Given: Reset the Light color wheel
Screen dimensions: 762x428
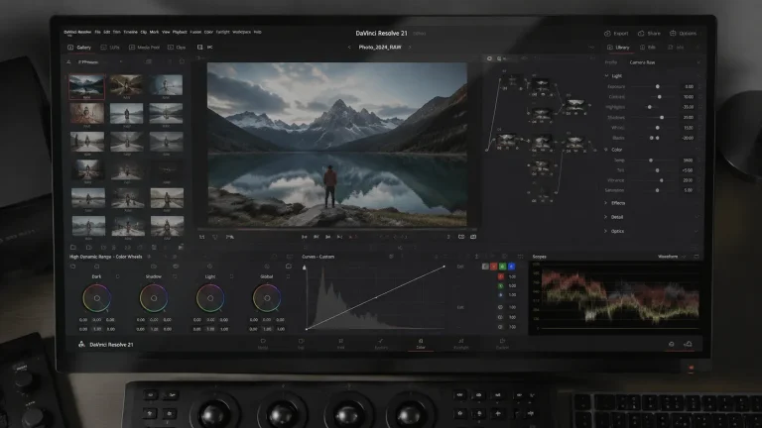Looking at the screenshot, I should [231, 276].
